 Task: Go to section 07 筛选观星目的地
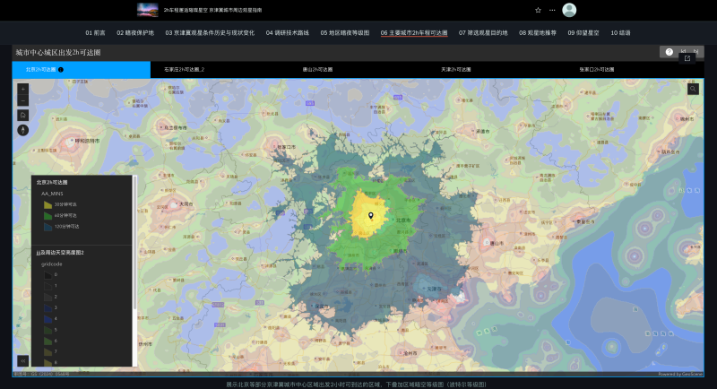pyautogui.click(x=483, y=33)
